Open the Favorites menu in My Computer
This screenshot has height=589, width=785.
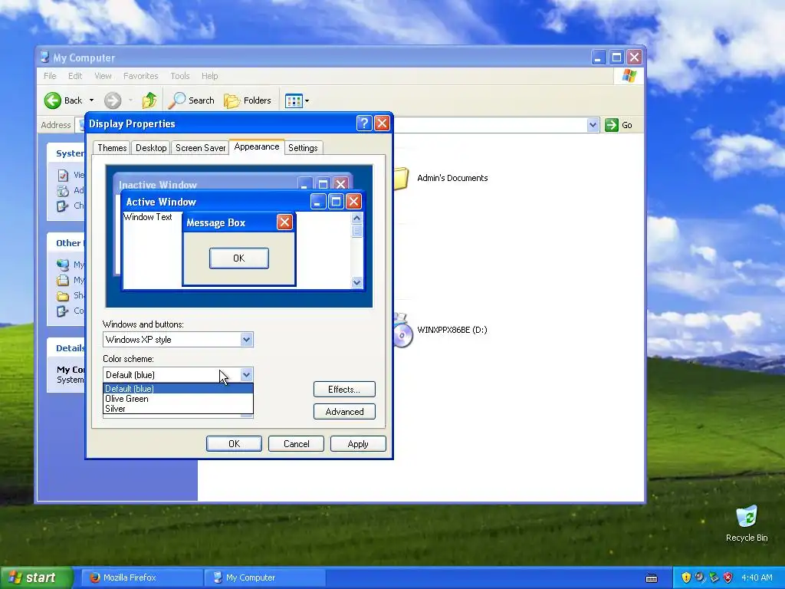(141, 76)
